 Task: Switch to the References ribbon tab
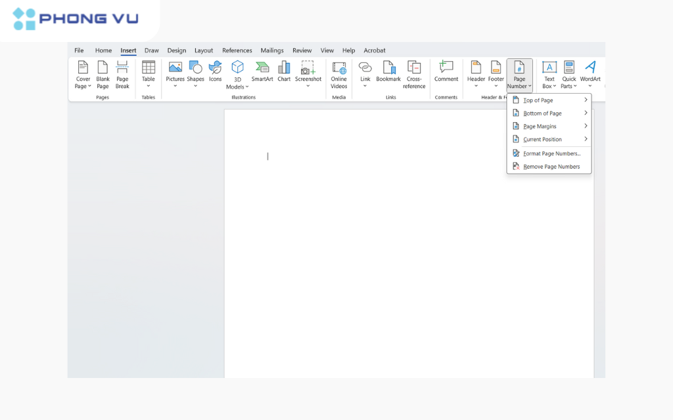237,50
